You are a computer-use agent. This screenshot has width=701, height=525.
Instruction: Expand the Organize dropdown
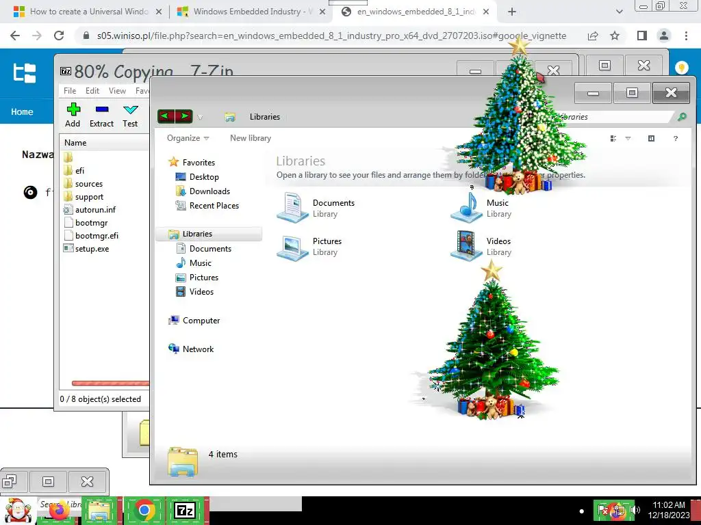click(x=188, y=138)
